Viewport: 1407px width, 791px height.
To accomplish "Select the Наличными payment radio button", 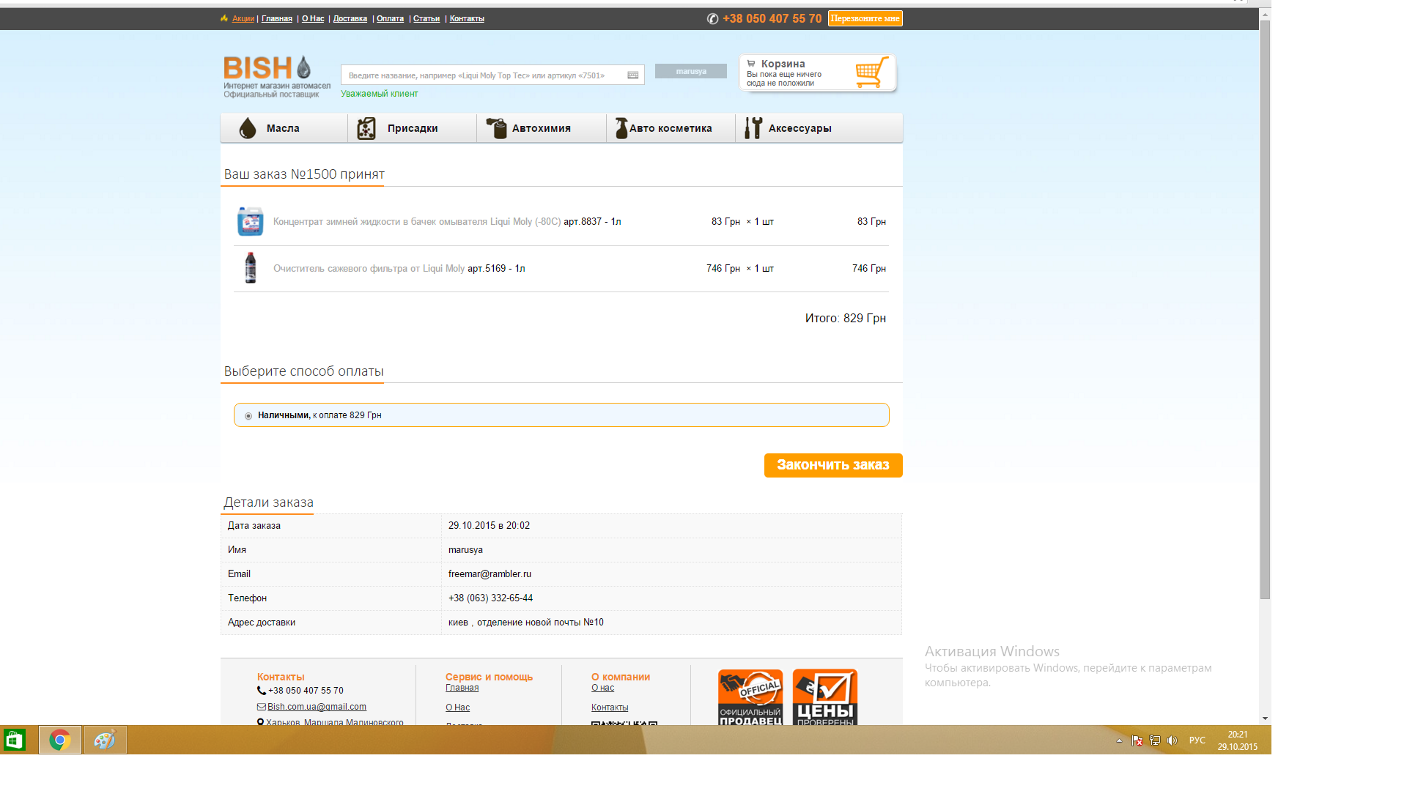I will pos(248,416).
